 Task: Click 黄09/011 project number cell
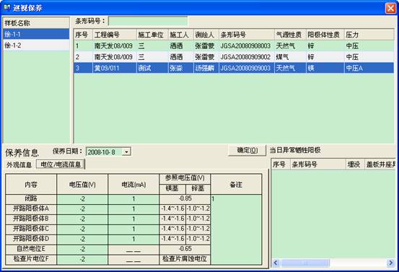[x=115, y=68]
